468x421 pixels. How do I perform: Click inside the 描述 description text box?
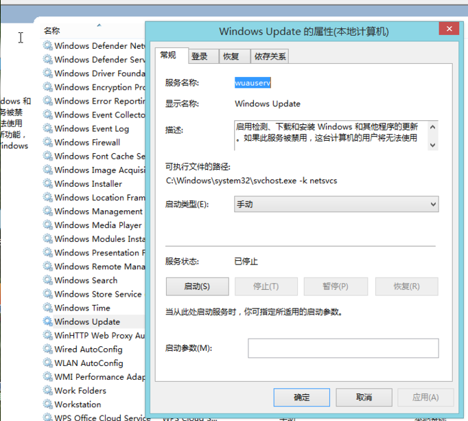point(331,135)
